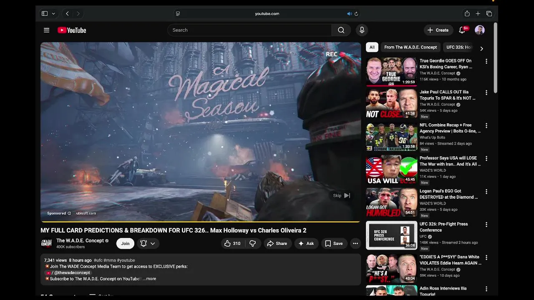This screenshot has width=534, height=300.
Task: Click the Safari address bar youtube.com
Action: pos(267,14)
